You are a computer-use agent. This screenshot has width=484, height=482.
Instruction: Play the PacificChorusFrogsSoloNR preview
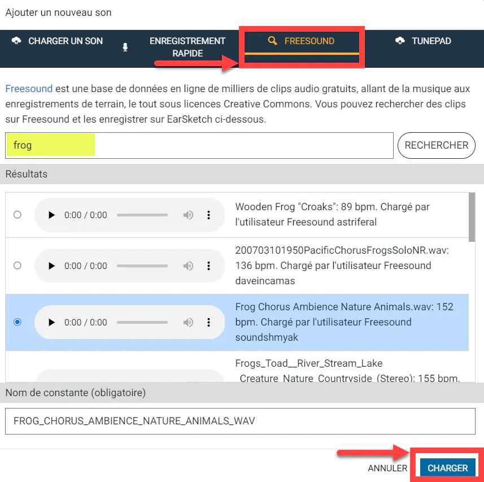point(51,266)
